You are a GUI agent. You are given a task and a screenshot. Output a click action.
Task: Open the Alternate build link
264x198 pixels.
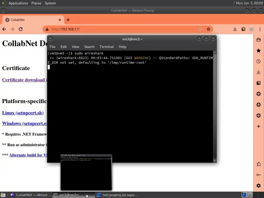tap(28, 155)
